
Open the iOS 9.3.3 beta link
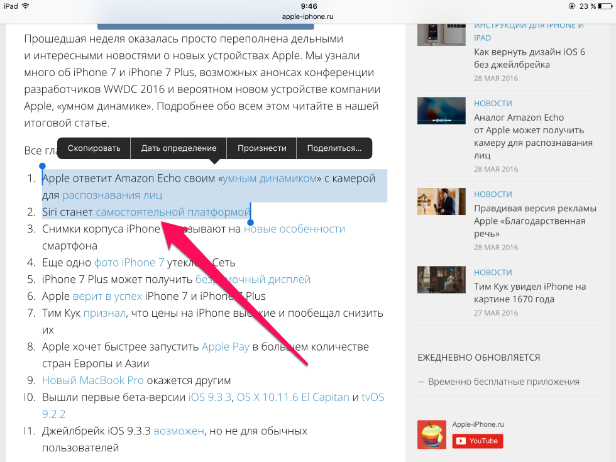click(210, 397)
